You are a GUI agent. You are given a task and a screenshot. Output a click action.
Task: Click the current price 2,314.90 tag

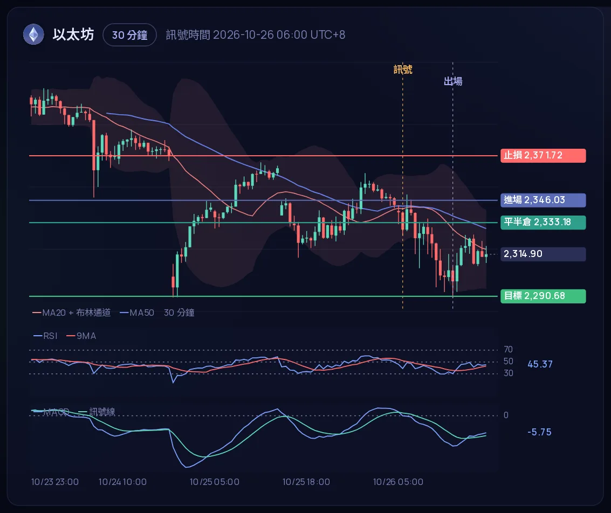(x=543, y=254)
